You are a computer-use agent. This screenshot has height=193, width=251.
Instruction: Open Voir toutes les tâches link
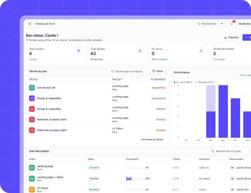(152, 140)
